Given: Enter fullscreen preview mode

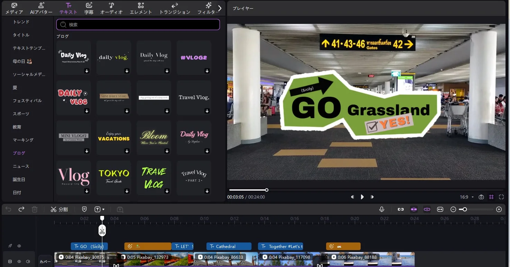Looking at the screenshot, I should (501, 197).
